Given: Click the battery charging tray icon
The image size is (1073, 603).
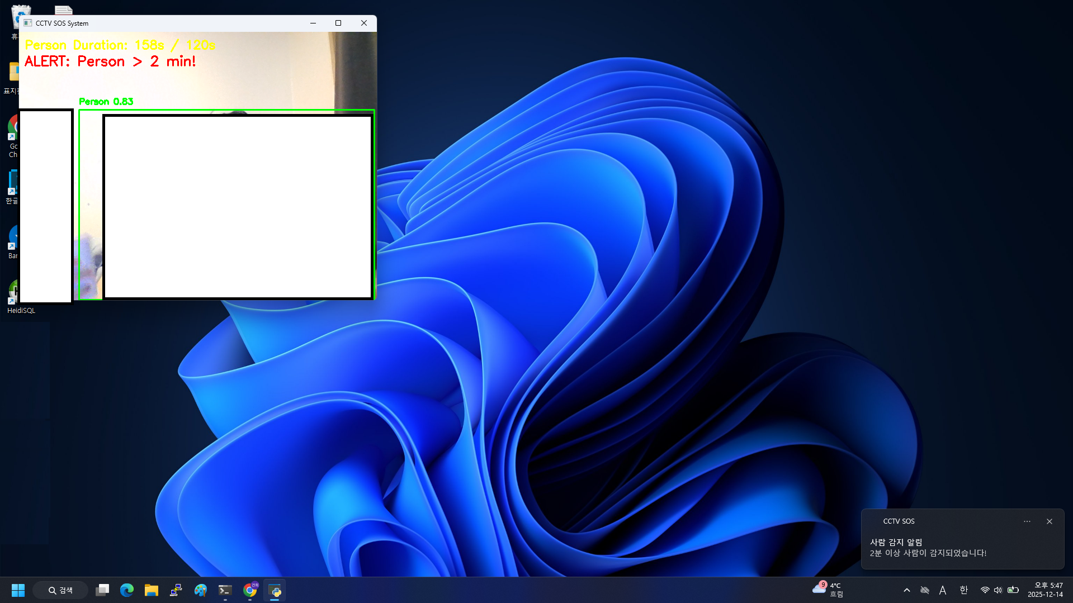Looking at the screenshot, I should (1013, 590).
